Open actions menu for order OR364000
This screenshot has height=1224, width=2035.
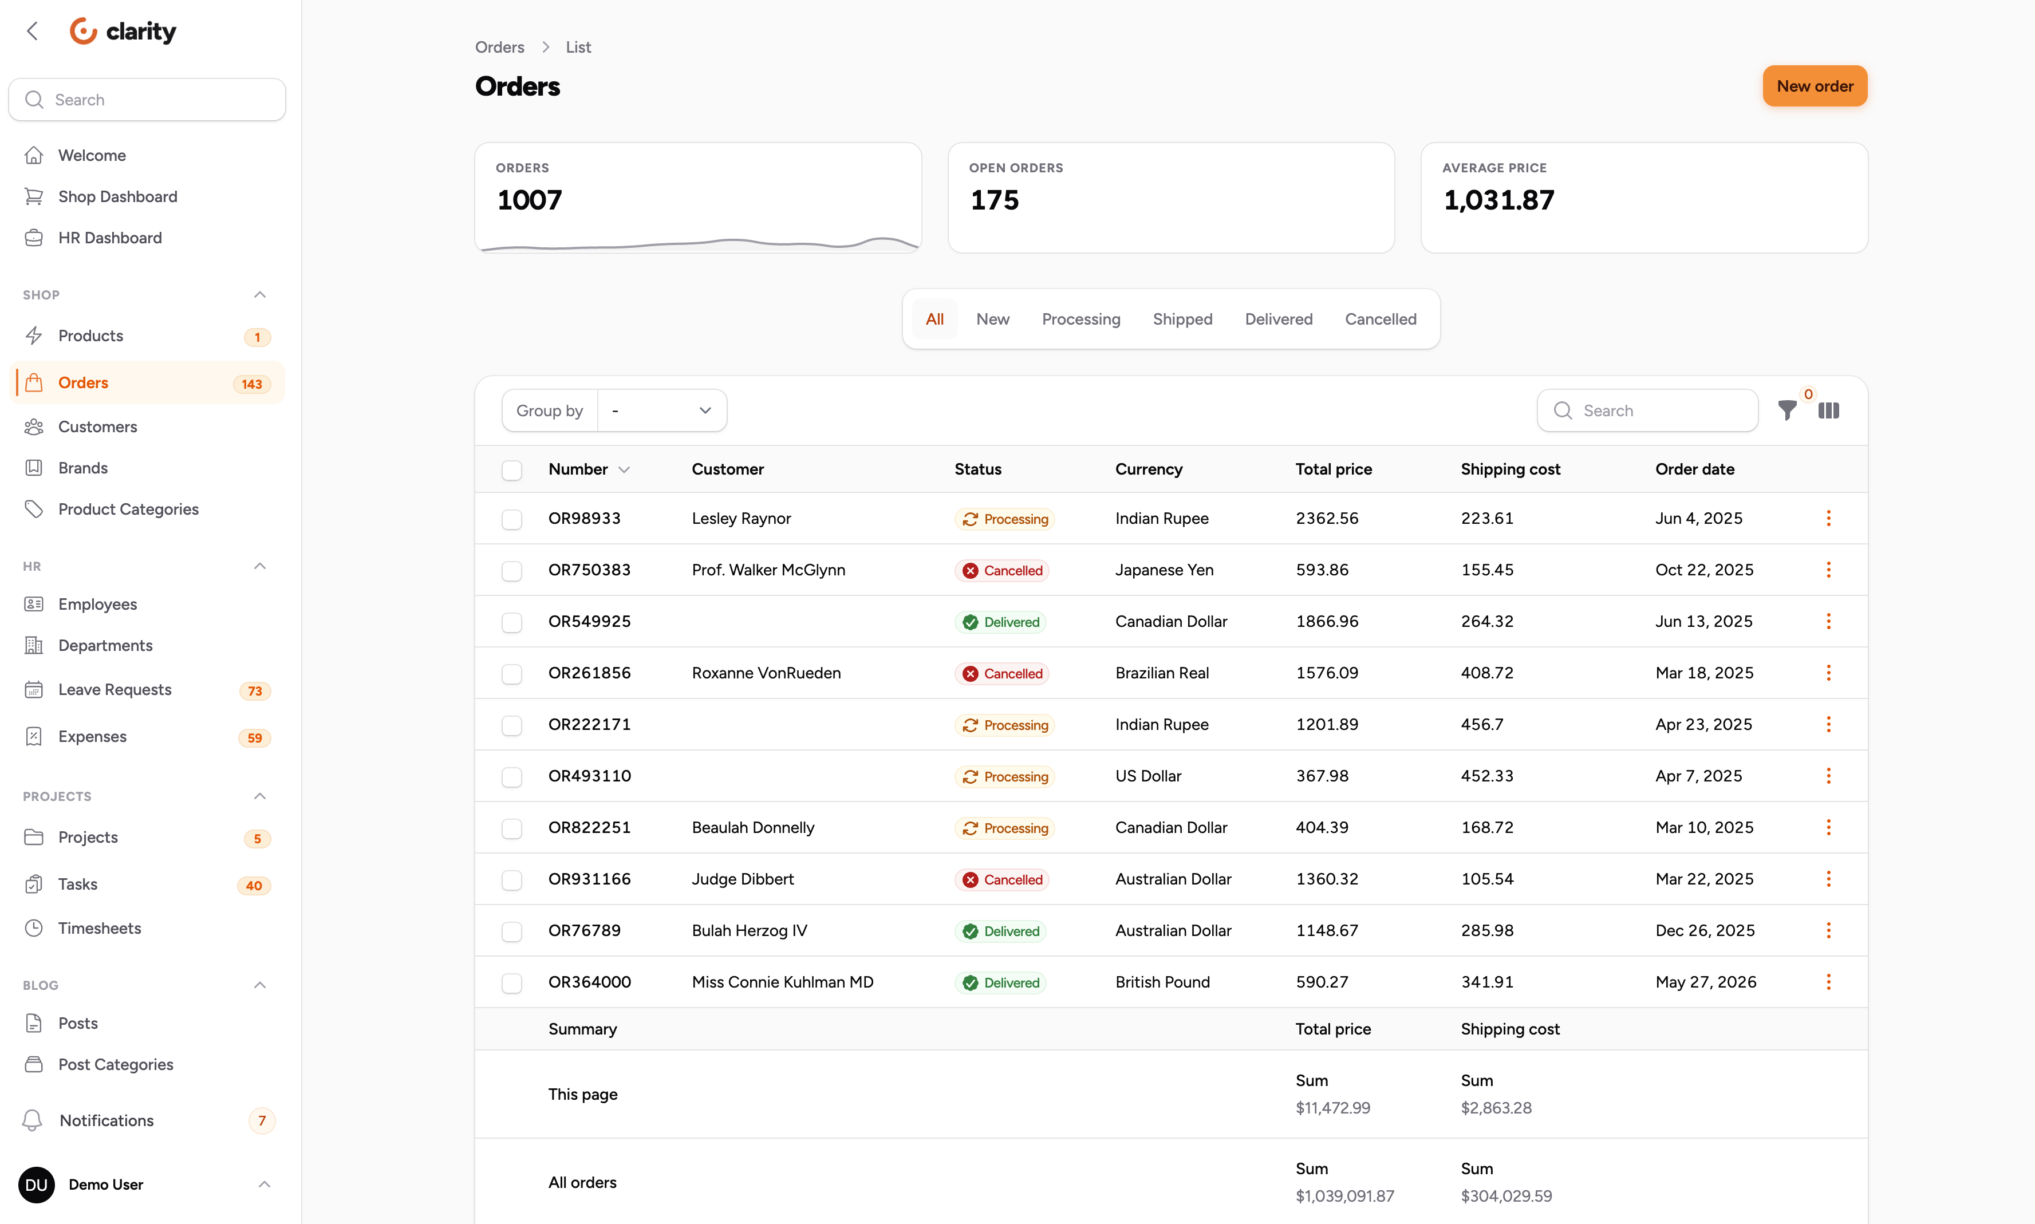[1828, 981]
